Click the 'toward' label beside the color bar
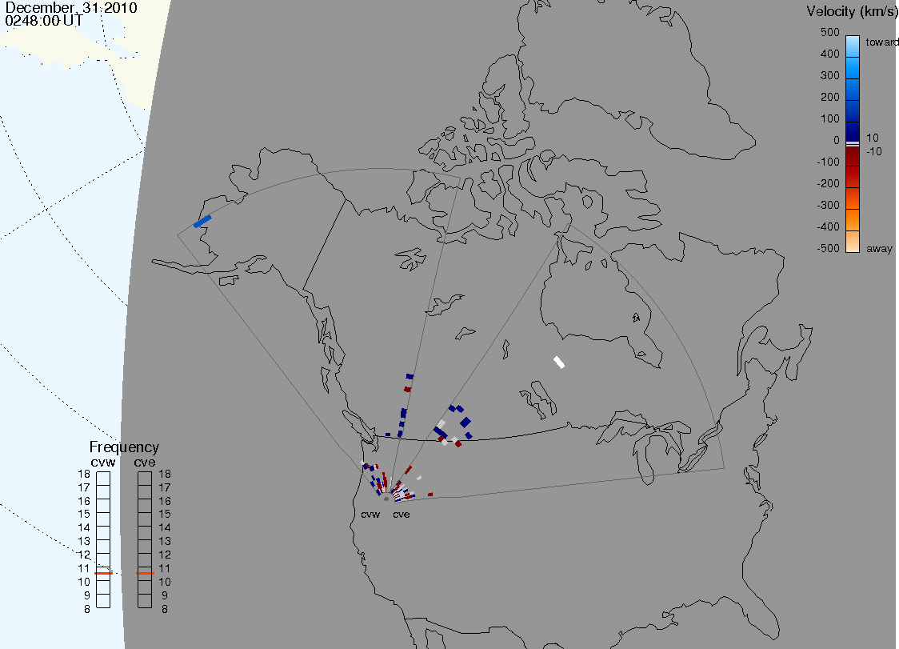Viewport: 899px width, 649px height. pos(881,42)
